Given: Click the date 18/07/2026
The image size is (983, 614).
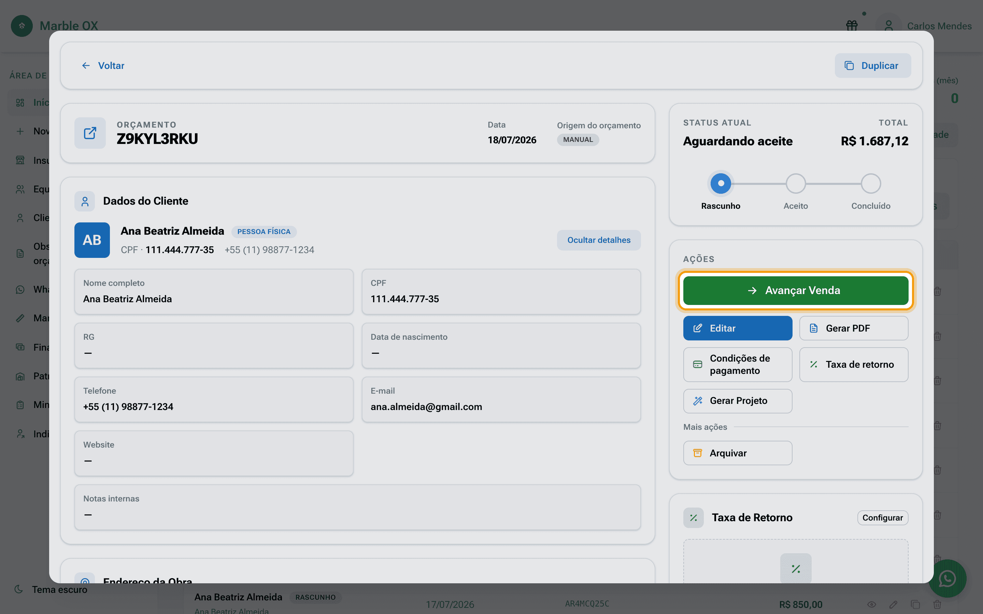Looking at the screenshot, I should coord(512,140).
